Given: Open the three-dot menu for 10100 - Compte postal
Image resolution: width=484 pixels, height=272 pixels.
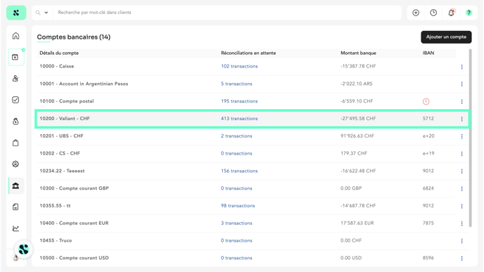Looking at the screenshot, I should pos(461,101).
